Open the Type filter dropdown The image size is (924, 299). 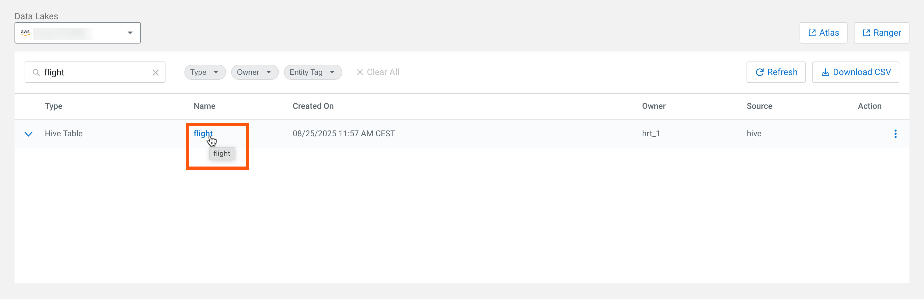[x=204, y=72]
